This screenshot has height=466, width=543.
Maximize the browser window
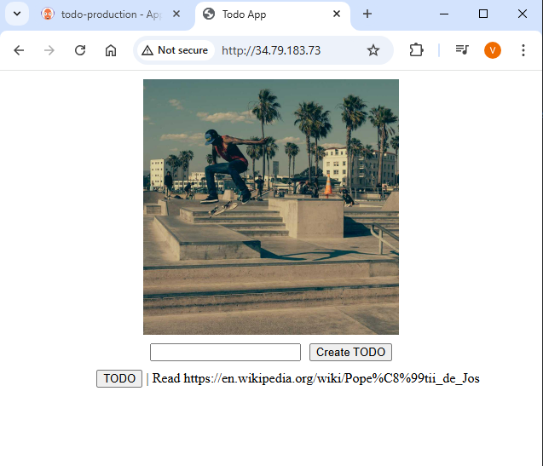point(483,14)
